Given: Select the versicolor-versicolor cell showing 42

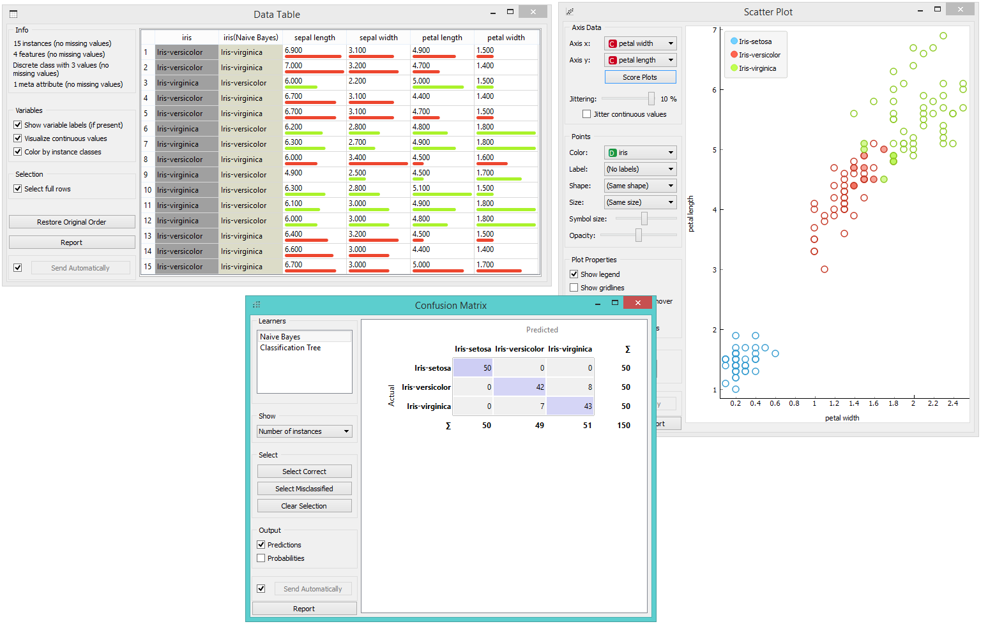Looking at the screenshot, I should click(x=519, y=387).
